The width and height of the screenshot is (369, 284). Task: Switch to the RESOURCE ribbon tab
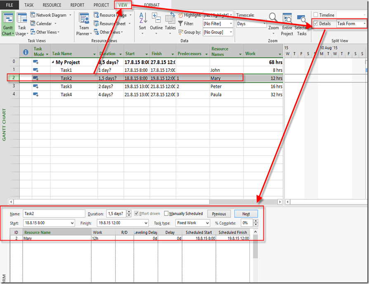coord(52,5)
